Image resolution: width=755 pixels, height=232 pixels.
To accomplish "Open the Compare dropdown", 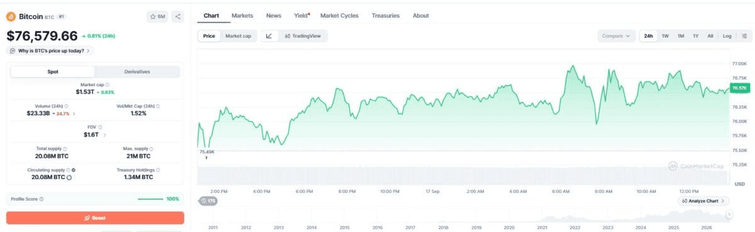I will (616, 36).
